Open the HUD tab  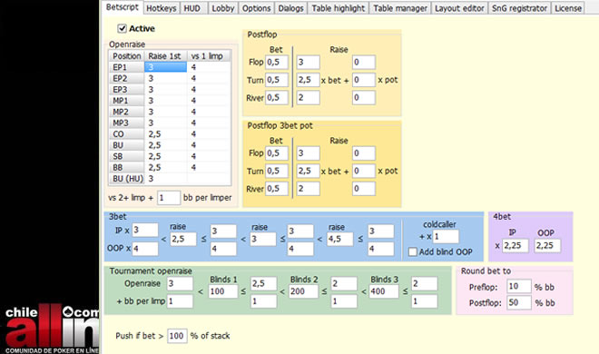click(192, 8)
